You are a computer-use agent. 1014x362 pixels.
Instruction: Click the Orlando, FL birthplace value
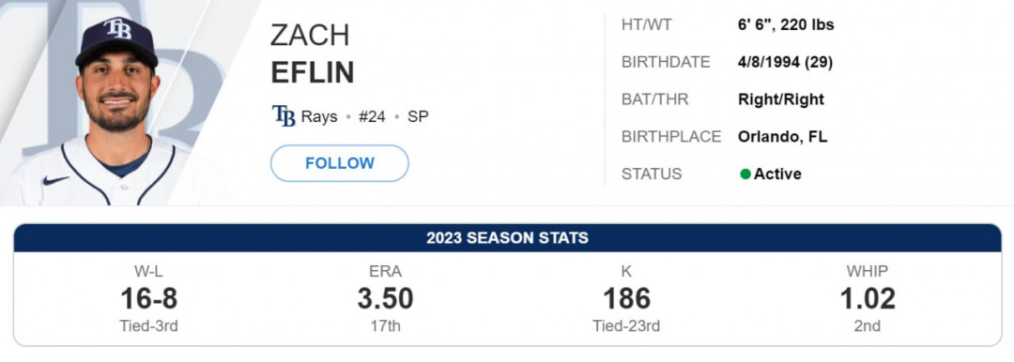pos(782,137)
